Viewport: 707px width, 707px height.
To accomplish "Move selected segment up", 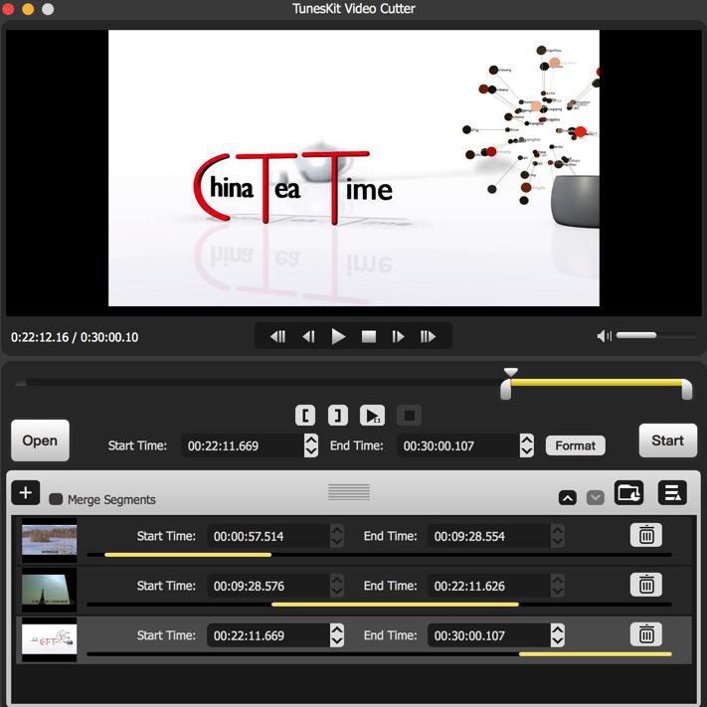I will [x=567, y=498].
